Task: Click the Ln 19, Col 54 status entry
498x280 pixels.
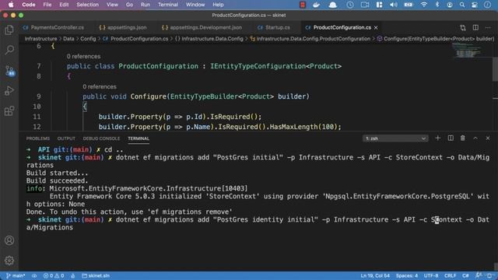Action: [x=375, y=275]
